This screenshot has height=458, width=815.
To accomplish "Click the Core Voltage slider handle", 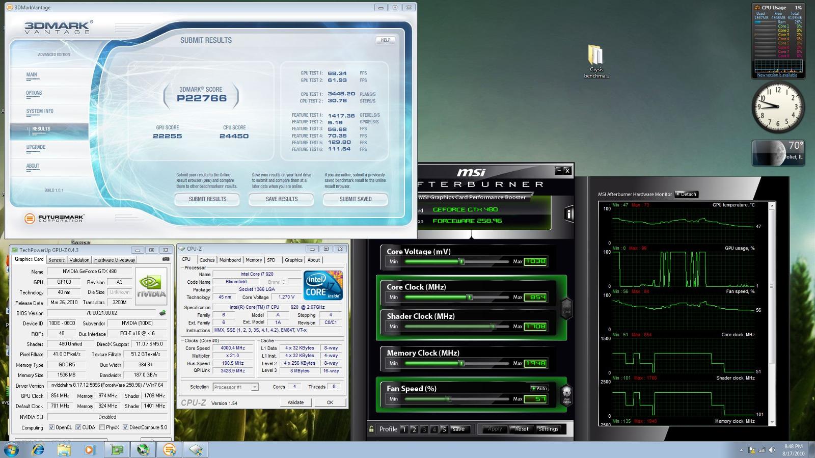I will [462, 261].
